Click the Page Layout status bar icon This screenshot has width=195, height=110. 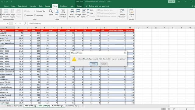[x=169, y=109]
